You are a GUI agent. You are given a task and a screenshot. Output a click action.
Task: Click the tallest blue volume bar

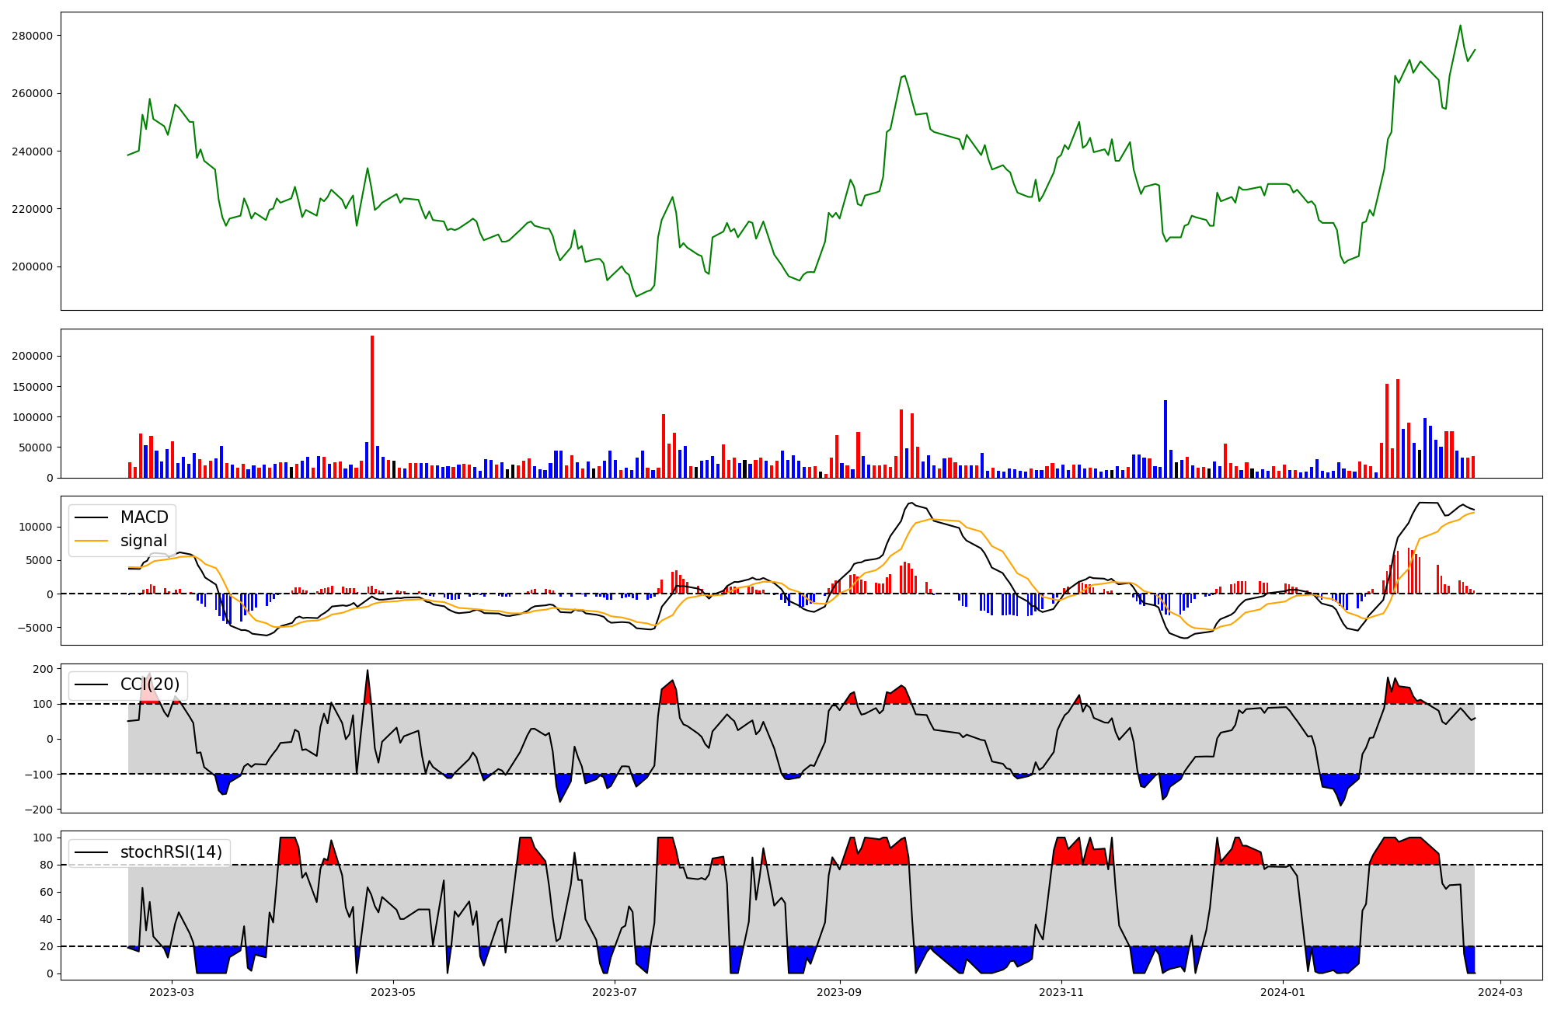click(x=1165, y=440)
